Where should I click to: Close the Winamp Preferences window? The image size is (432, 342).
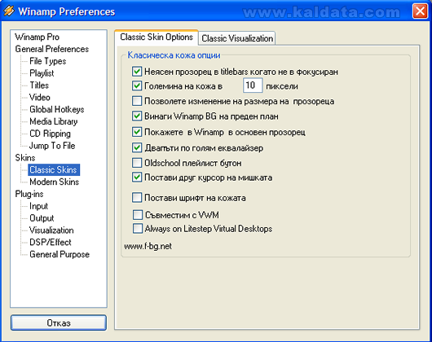420,11
